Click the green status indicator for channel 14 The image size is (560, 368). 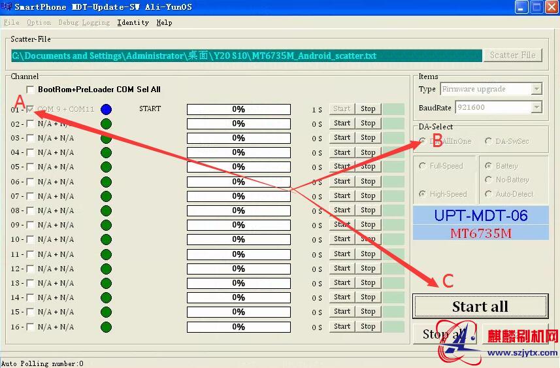106,297
